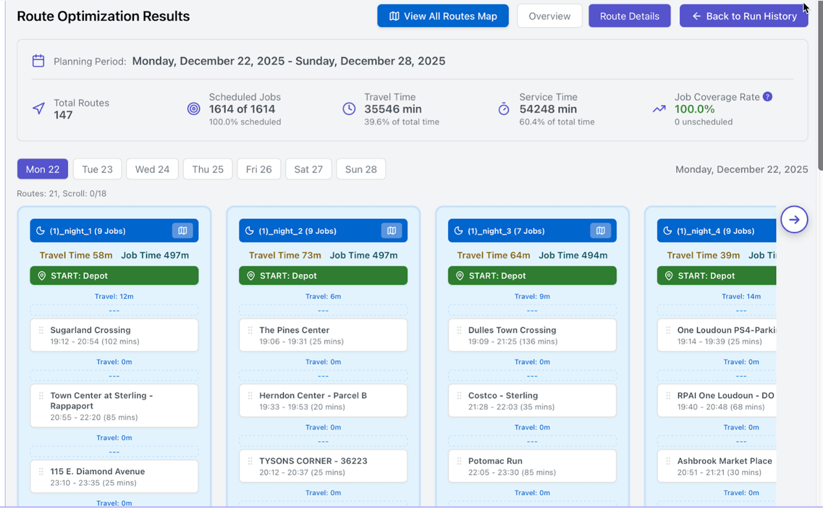Click the Job Coverage Rate help icon
Image resolution: width=823 pixels, height=510 pixels.
click(x=767, y=97)
